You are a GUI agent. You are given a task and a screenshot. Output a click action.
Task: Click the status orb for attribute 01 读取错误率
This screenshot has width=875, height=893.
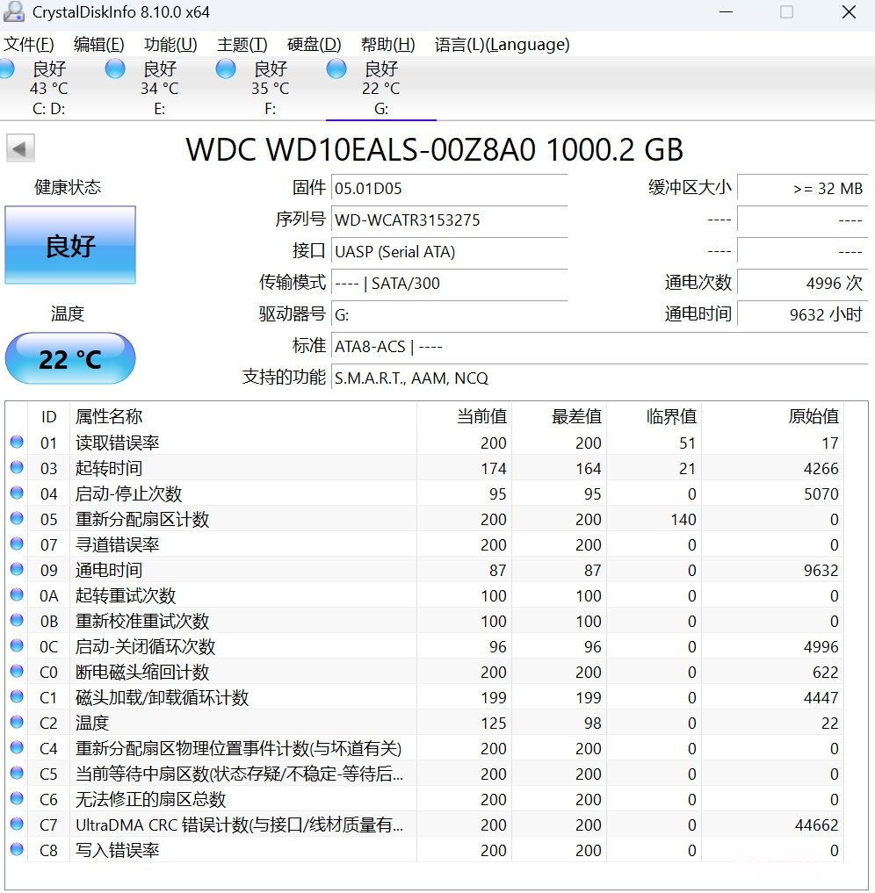[x=17, y=443]
